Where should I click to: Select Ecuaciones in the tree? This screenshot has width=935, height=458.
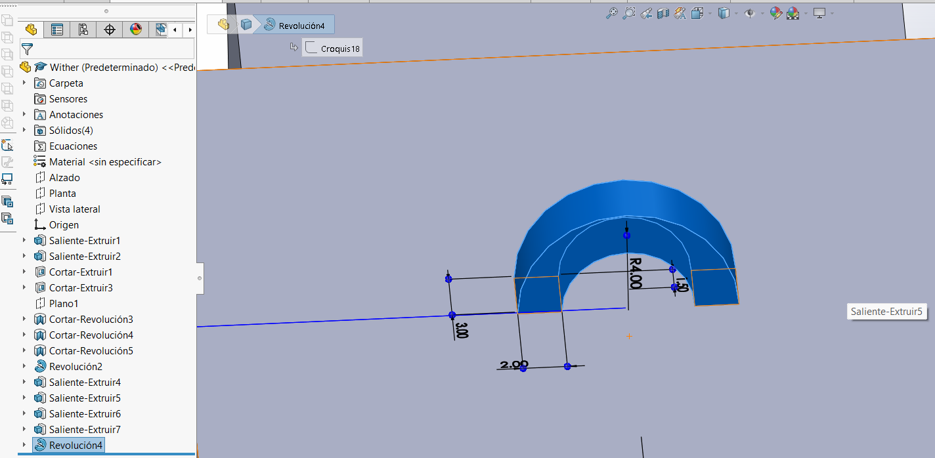coord(73,146)
